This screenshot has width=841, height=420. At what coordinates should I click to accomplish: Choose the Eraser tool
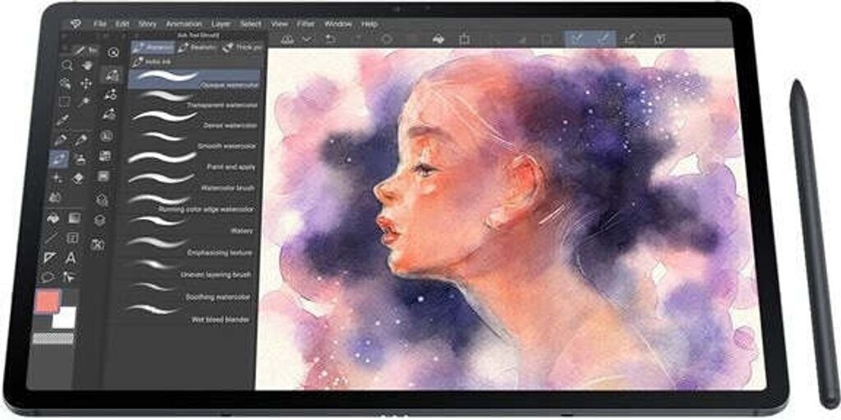[x=79, y=178]
